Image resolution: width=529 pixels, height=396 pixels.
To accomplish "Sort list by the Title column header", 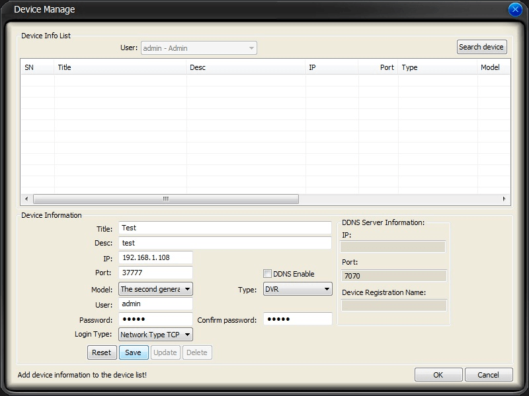I will [120, 67].
